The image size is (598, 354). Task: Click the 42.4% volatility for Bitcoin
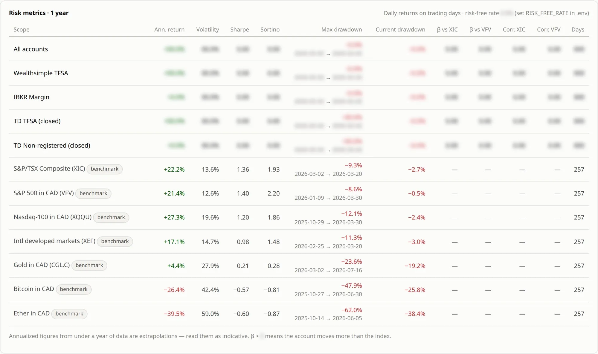[210, 290]
